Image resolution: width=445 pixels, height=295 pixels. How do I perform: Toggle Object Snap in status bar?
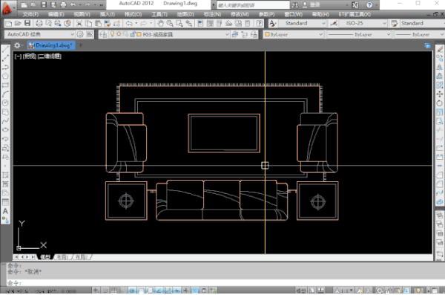coord(141,291)
